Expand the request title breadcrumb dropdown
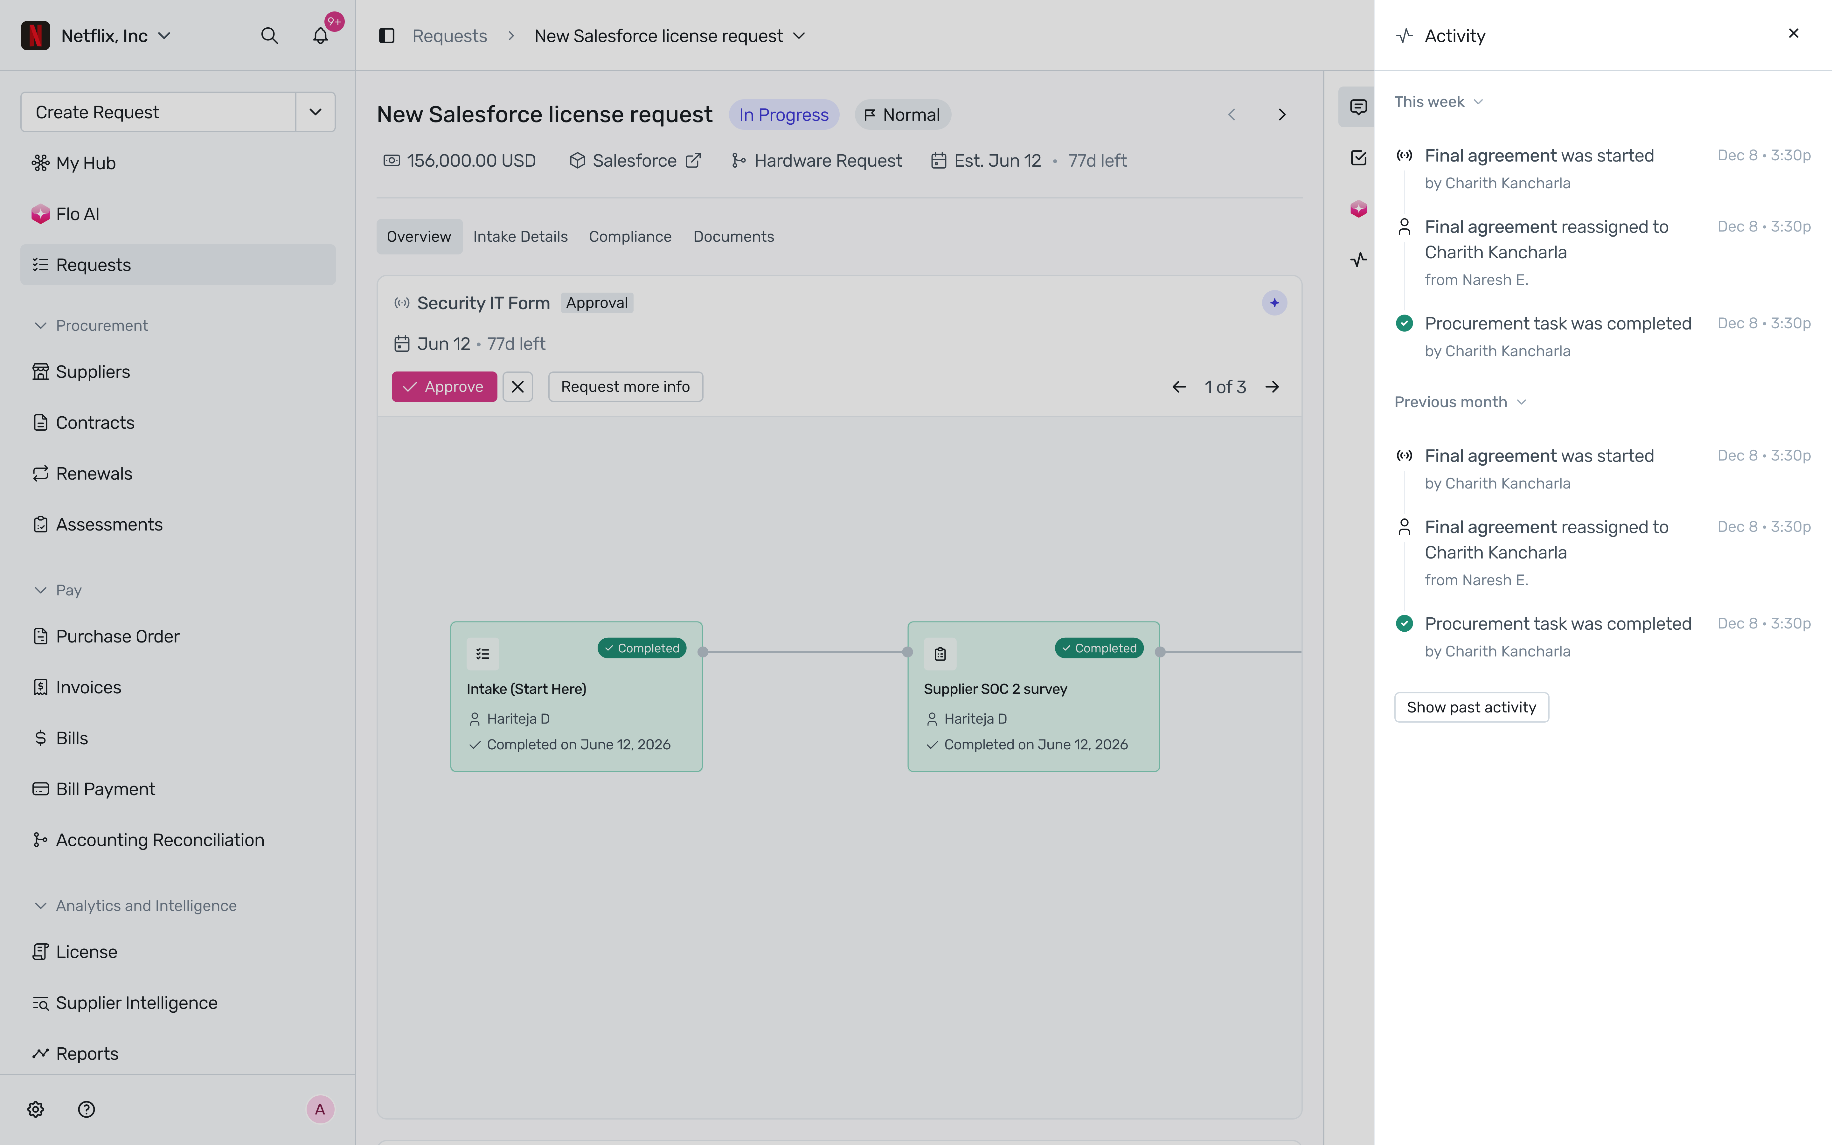1832x1145 pixels. [799, 36]
